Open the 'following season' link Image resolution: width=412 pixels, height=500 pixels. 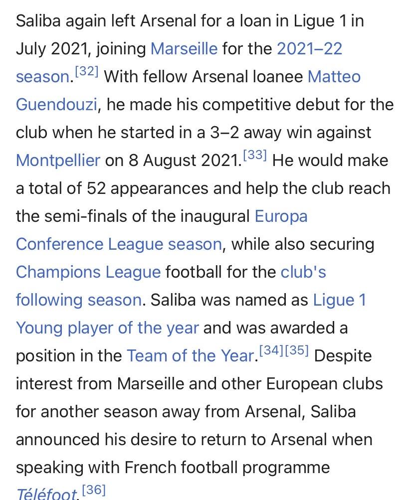click(x=79, y=300)
